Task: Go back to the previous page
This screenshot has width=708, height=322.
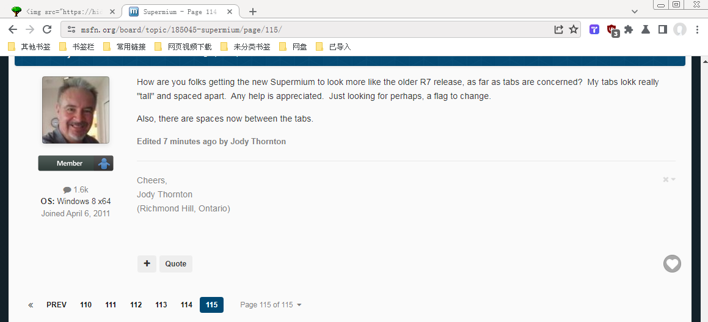Action: click(x=13, y=29)
